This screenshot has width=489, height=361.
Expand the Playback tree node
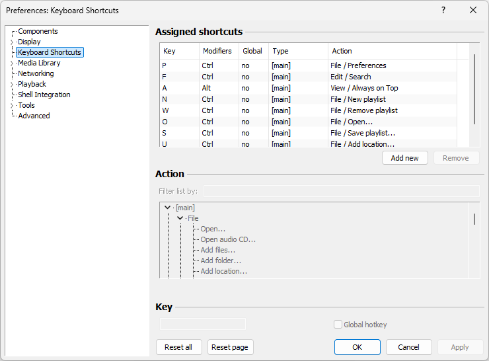pyautogui.click(x=12, y=85)
